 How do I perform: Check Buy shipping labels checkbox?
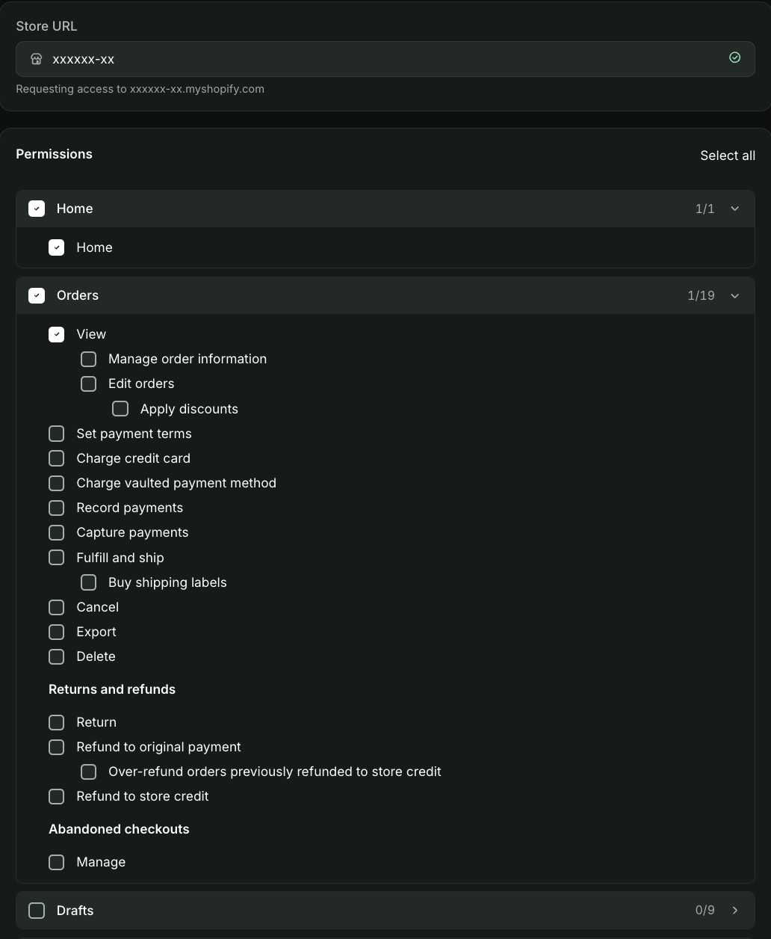pyautogui.click(x=89, y=582)
